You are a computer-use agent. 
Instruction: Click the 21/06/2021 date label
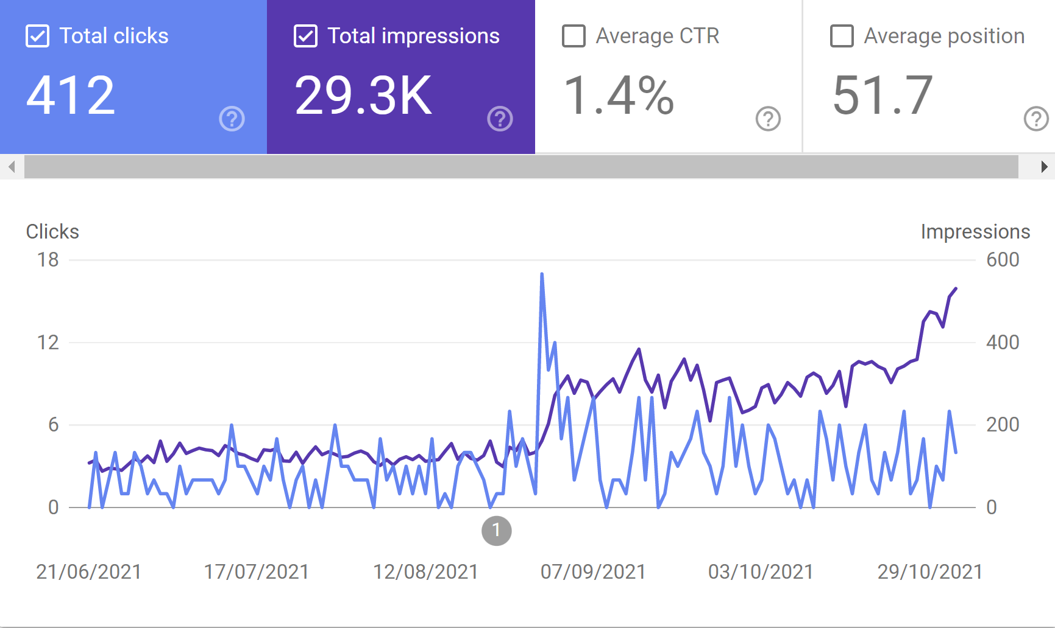pyautogui.click(x=89, y=572)
